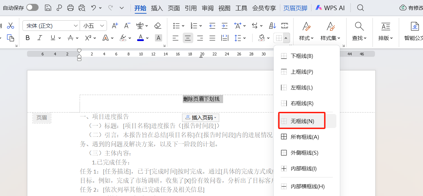Click the cut scissors icon
The width and height of the screenshot is (423, 196).
(11, 26)
